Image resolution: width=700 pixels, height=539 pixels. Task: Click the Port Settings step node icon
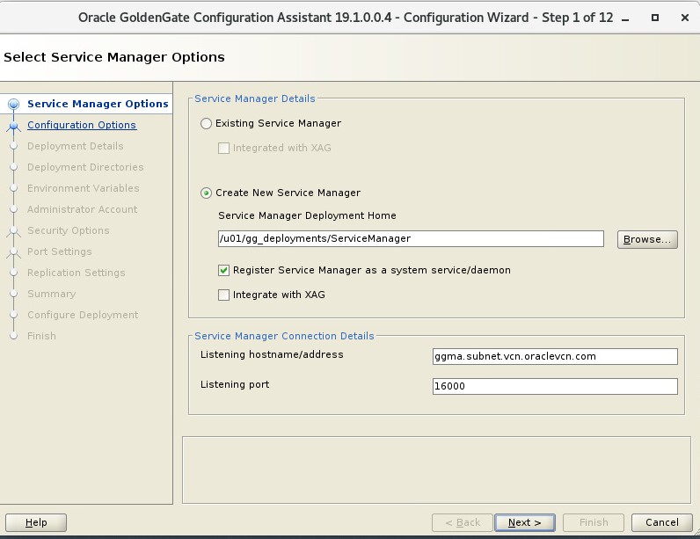pyautogui.click(x=14, y=252)
